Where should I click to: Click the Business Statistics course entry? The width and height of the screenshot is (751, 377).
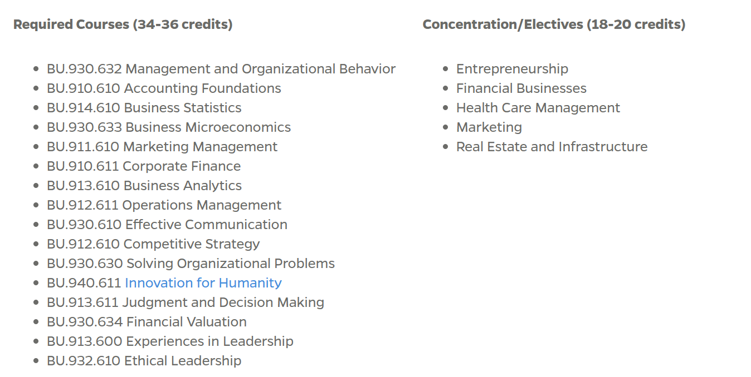[144, 108]
